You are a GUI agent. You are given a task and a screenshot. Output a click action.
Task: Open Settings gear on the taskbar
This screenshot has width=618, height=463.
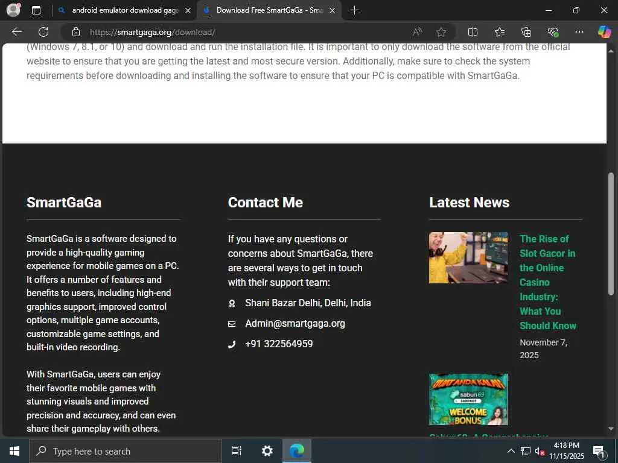click(x=267, y=451)
